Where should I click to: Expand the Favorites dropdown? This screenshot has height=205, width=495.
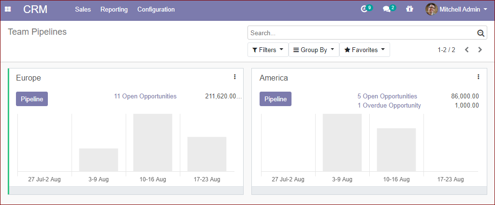[364, 50]
